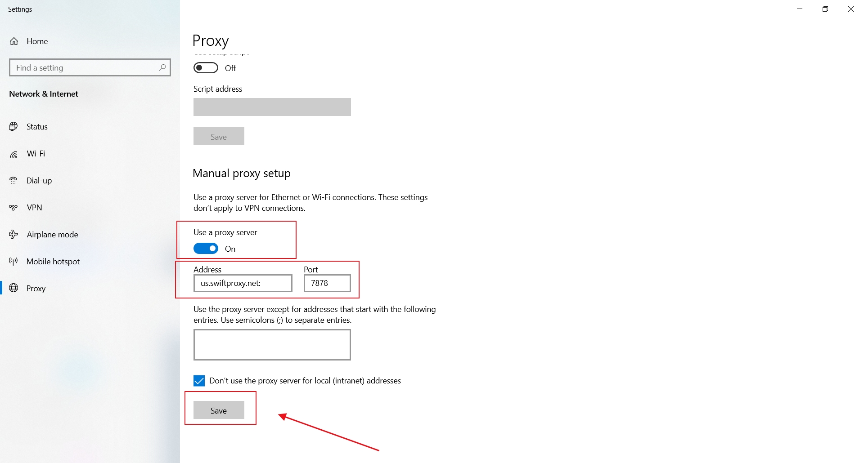Click the Port number field
The width and height of the screenshot is (864, 463).
[327, 283]
